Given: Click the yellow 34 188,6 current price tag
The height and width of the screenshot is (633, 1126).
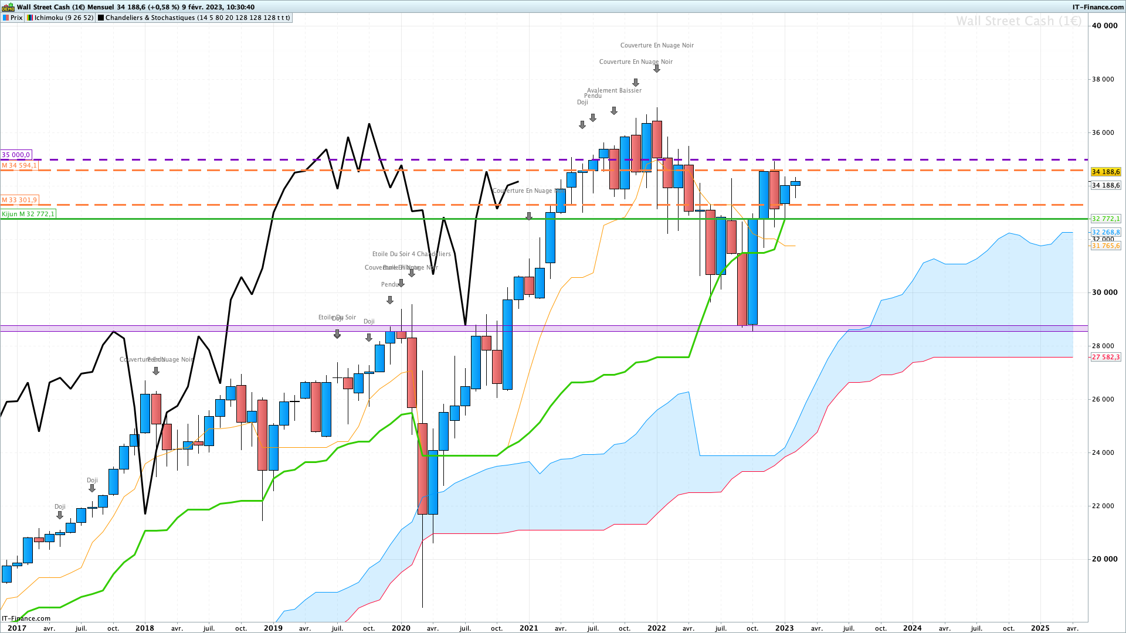Looking at the screenshot, I should pos(1105,172).
